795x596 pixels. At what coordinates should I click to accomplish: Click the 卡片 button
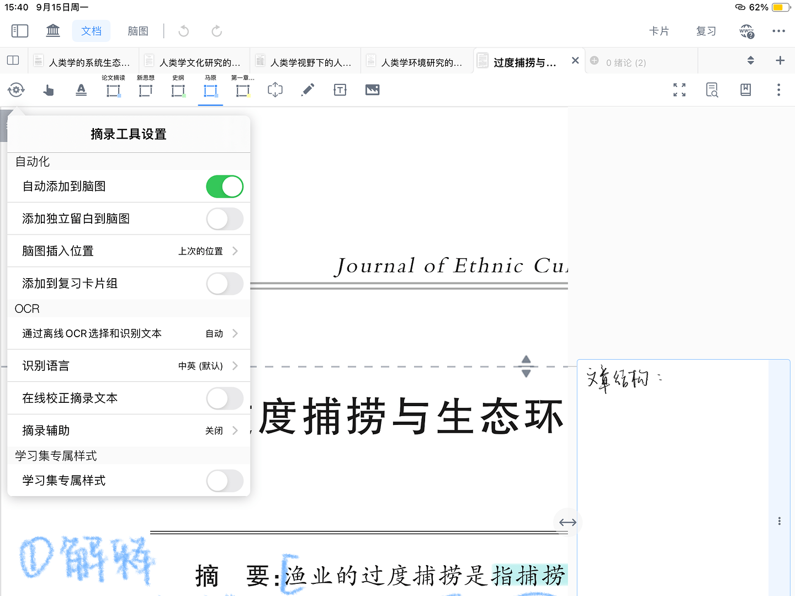pos(659,31)
